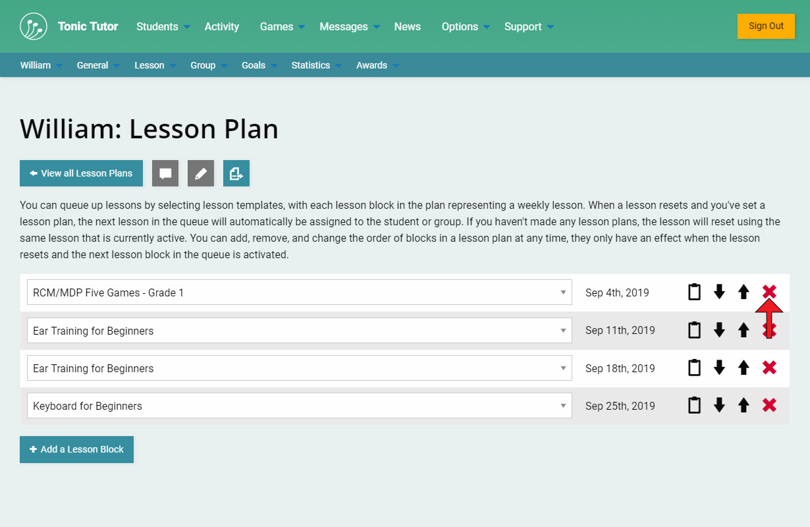Open the Activity page
The height and width of the screenshot is (527, 810).
click(222, 26)
